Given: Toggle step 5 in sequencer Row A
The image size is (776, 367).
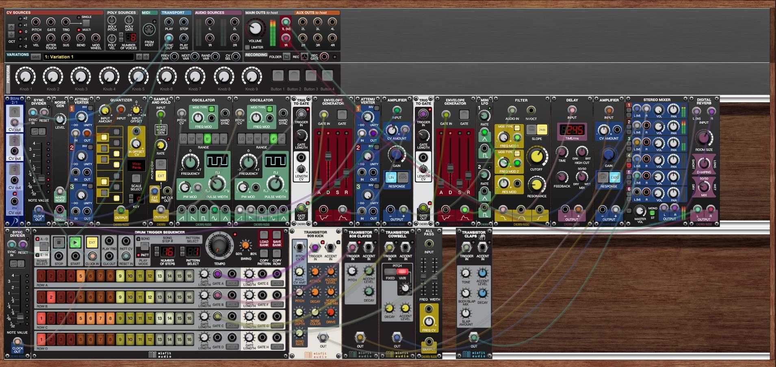Looking at the screenshot, I should tap(81, 276).
